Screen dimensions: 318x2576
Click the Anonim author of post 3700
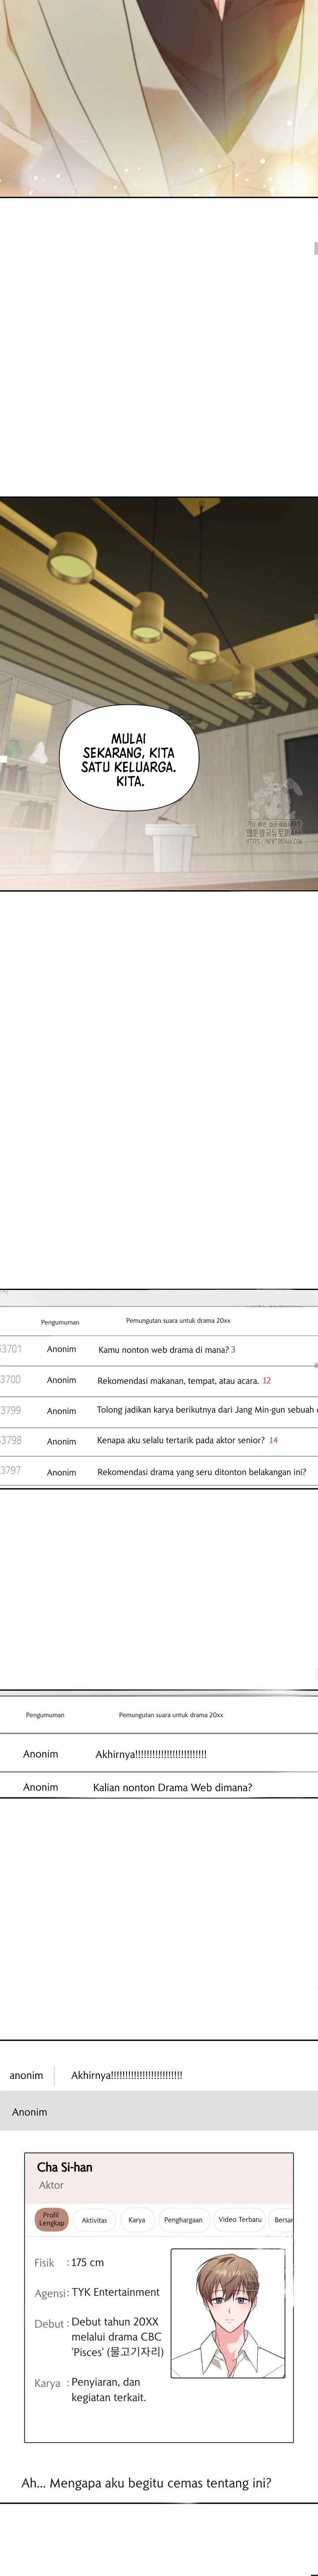coord(61,1380)
